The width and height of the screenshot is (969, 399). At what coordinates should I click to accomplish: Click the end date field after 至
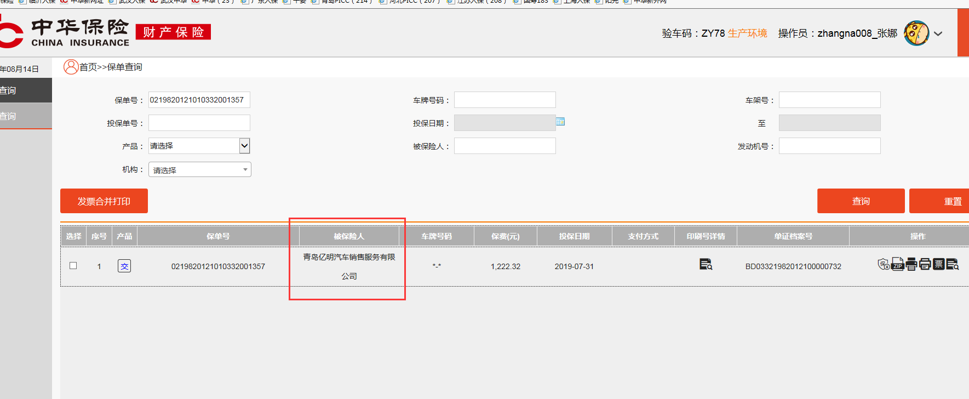[830, 123]
